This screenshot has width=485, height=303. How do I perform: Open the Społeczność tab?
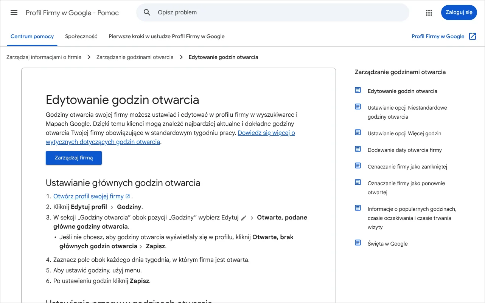(x=81, y=37)
